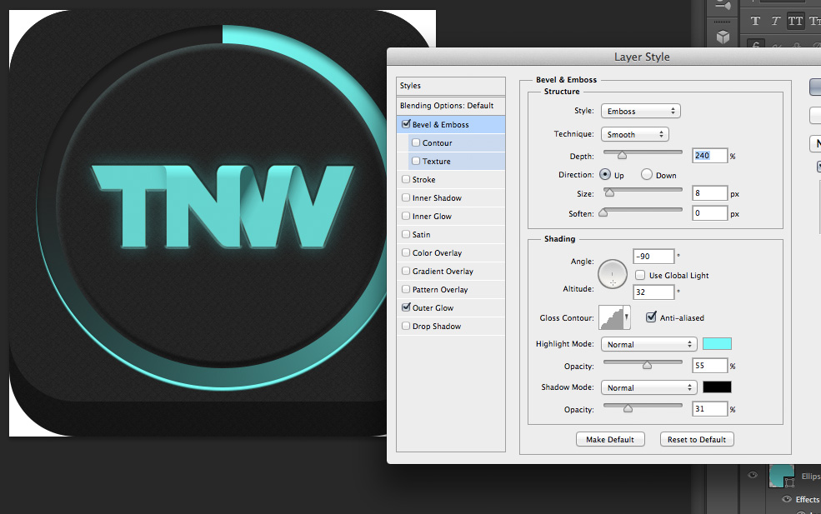
Task: Select the Up direction radio button
Action: click(605, 174)
